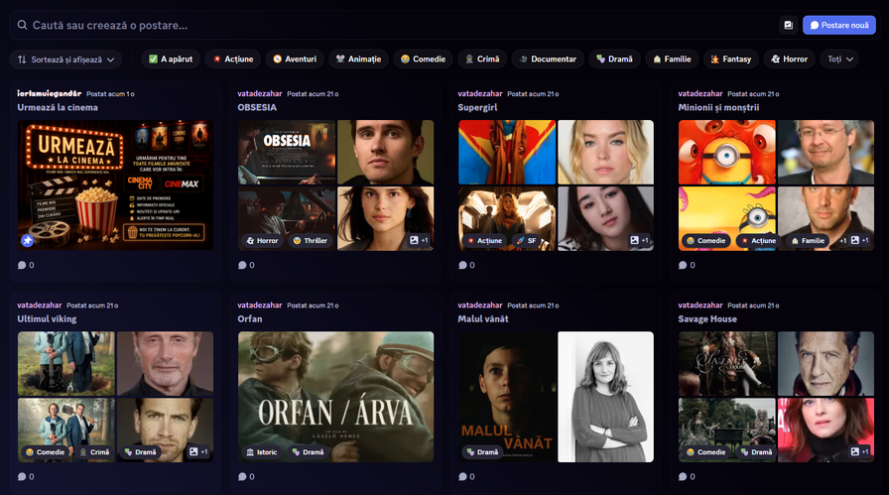
Task: Open the extra images icon on 'Savage House'
Action: coord(859,452)
